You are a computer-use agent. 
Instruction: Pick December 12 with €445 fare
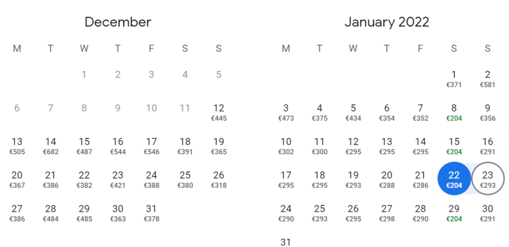pos(219,112)
